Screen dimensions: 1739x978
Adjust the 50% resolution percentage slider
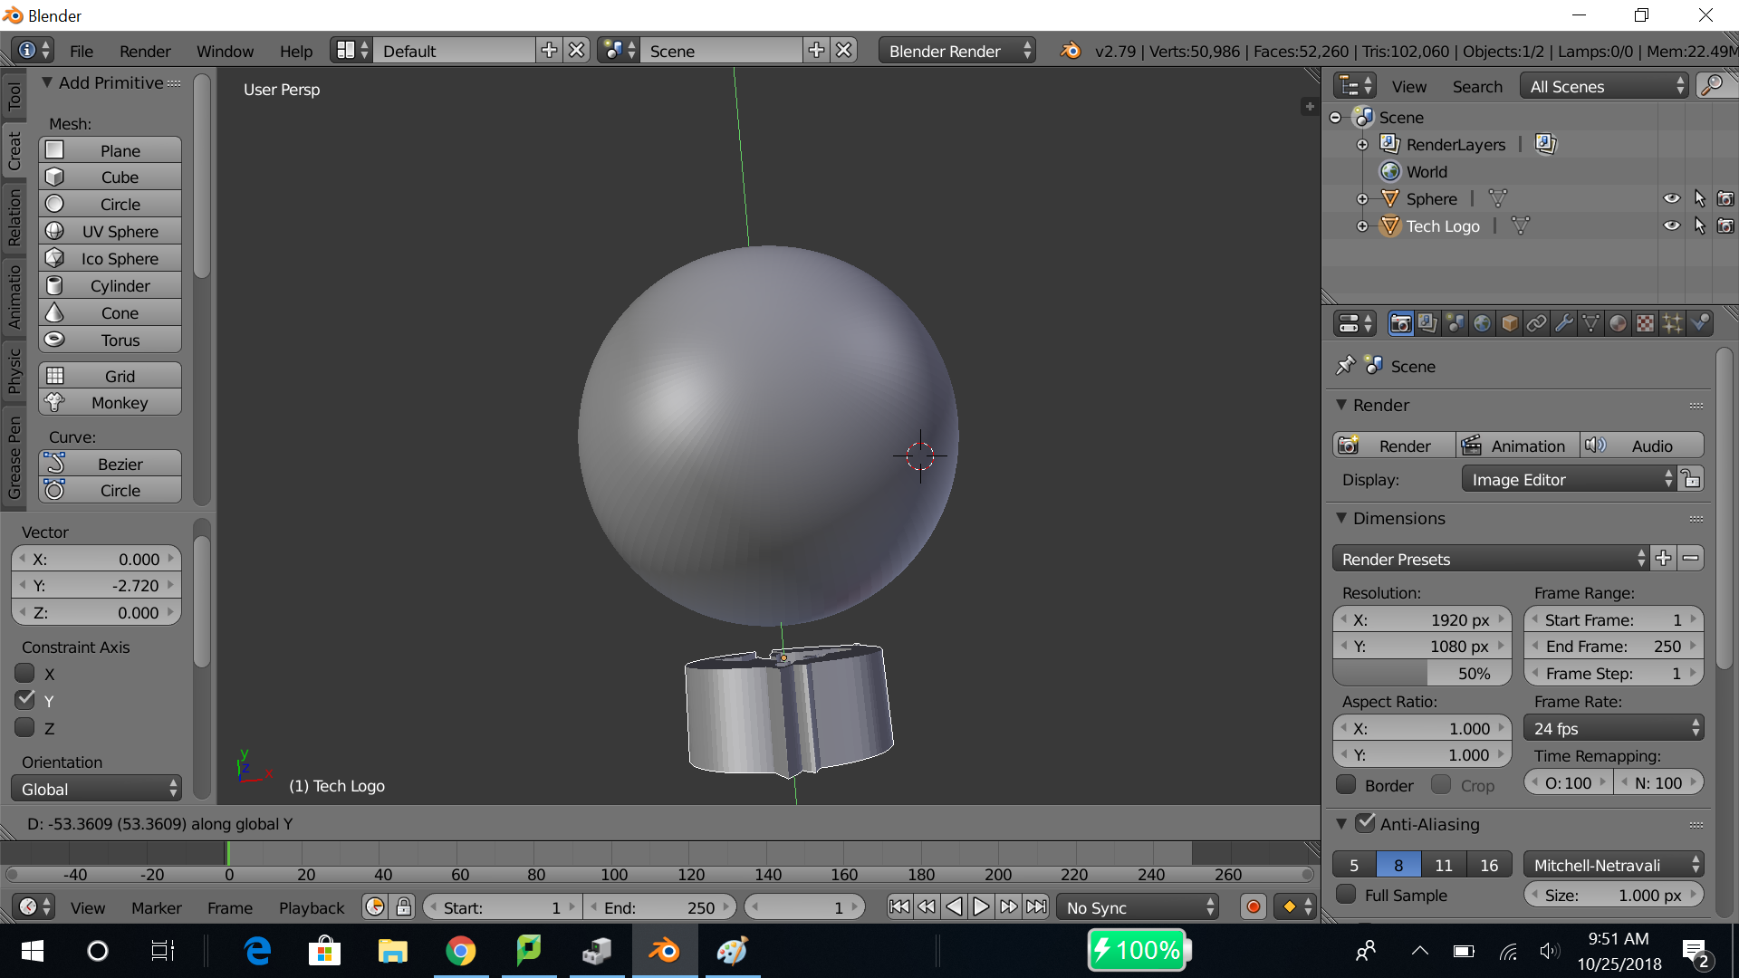click(x=1422, y=673)
